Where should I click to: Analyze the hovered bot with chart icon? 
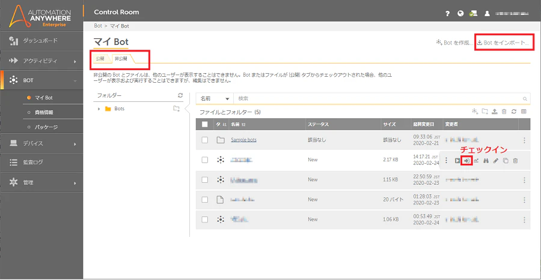(x=476, y=161)
